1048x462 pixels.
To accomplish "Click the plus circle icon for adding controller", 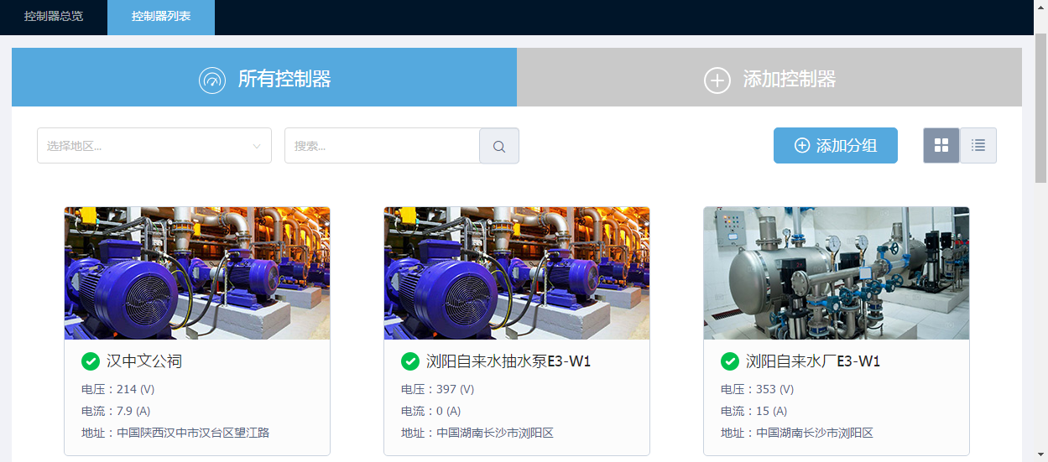I will tap(717, 80).
